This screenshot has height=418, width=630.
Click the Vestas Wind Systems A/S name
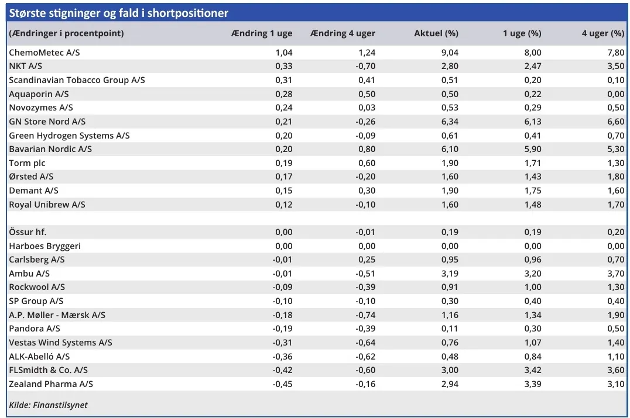coord(60,343)
